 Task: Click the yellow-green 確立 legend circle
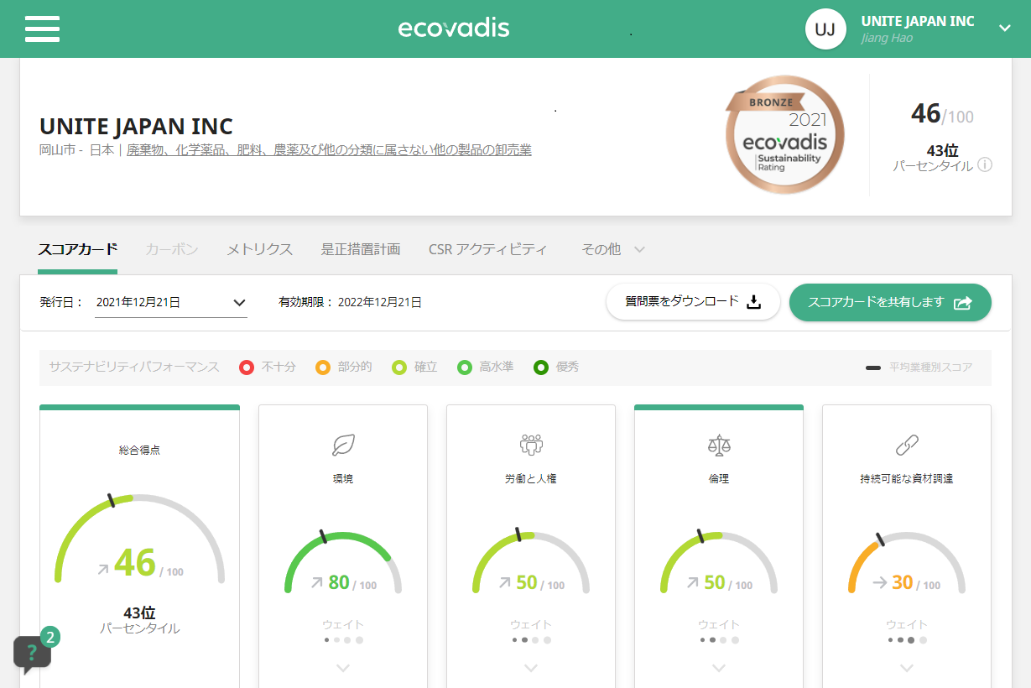tap(399, 367)
